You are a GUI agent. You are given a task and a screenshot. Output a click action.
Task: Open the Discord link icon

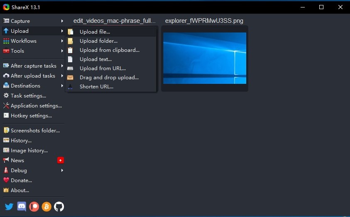coord(22,207)
